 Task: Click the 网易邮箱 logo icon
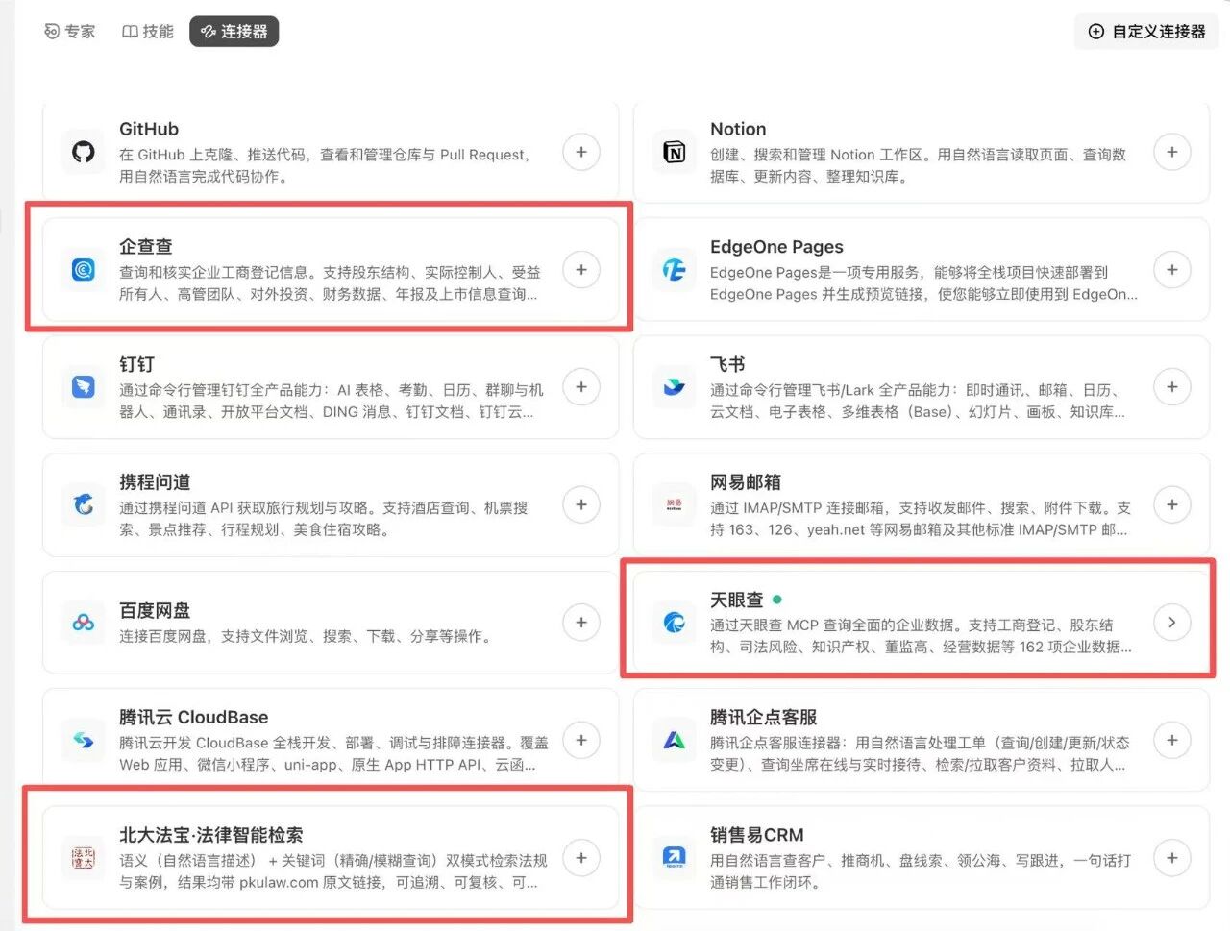coord(675,504)
